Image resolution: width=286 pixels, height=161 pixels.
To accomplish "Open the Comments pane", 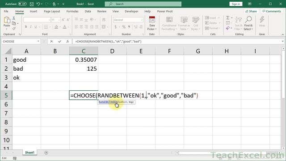I will click(x=271, y=11).
